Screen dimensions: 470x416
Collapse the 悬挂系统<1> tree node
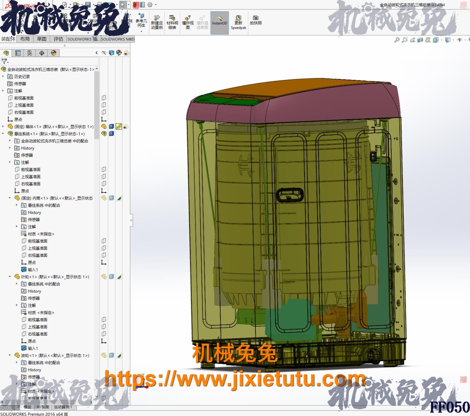pos(3,134)
